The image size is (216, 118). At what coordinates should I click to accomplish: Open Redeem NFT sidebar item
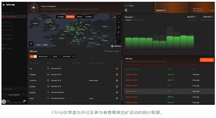point(8,35)
